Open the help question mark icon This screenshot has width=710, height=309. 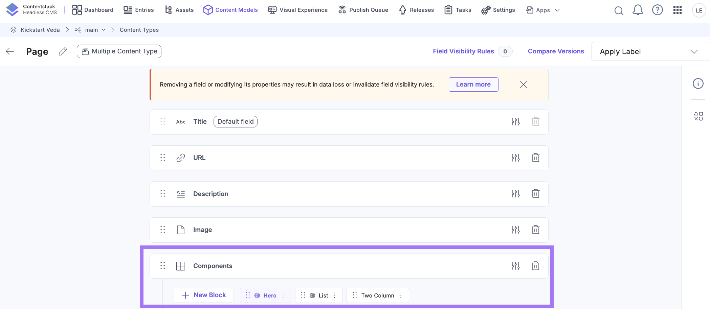[x=658, y=10]
